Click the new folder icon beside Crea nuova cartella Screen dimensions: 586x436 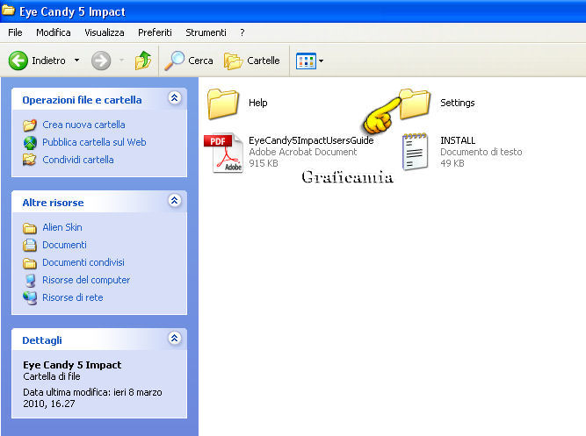tap(30, 125)
